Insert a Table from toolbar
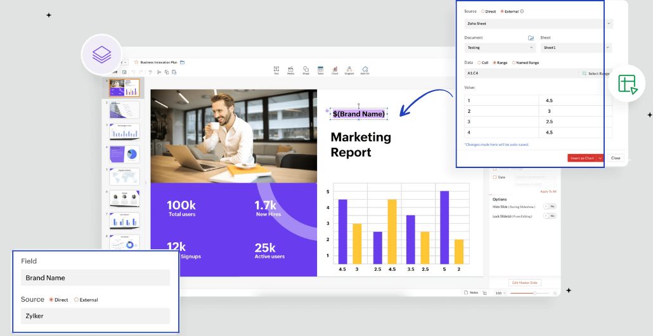The height and width of the screenshot is (336, 653). pos(320,69)
